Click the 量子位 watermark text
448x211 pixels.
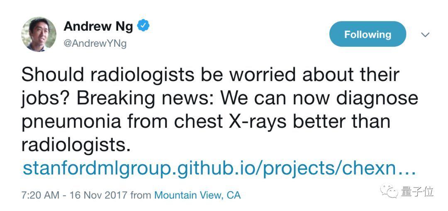tap(417, 192)
